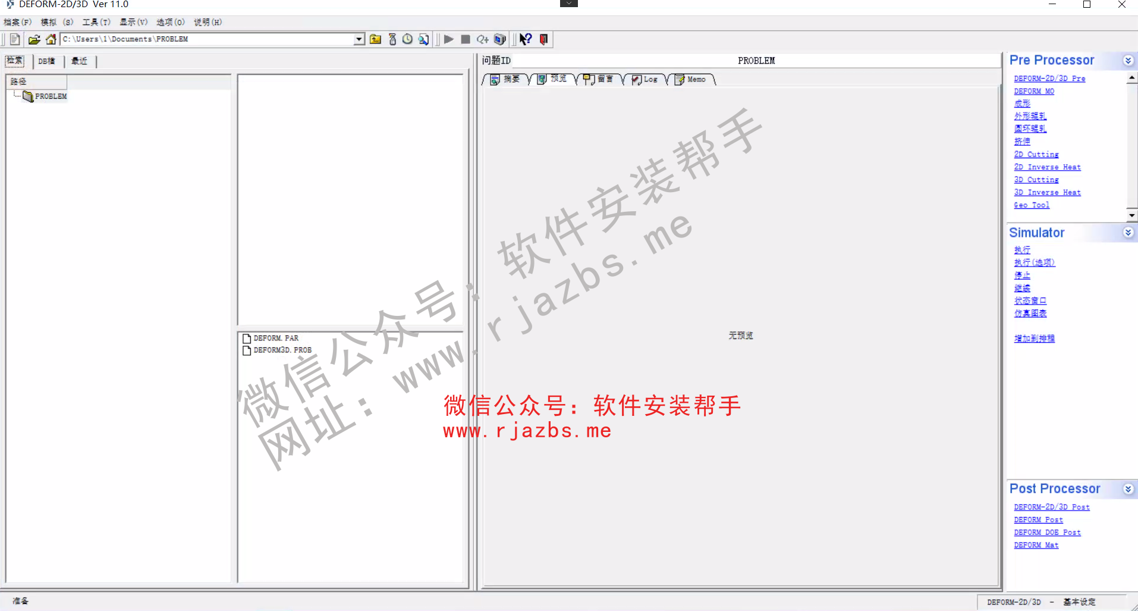
Task: Click the 继续 continue link
Action: (1022, 288)
